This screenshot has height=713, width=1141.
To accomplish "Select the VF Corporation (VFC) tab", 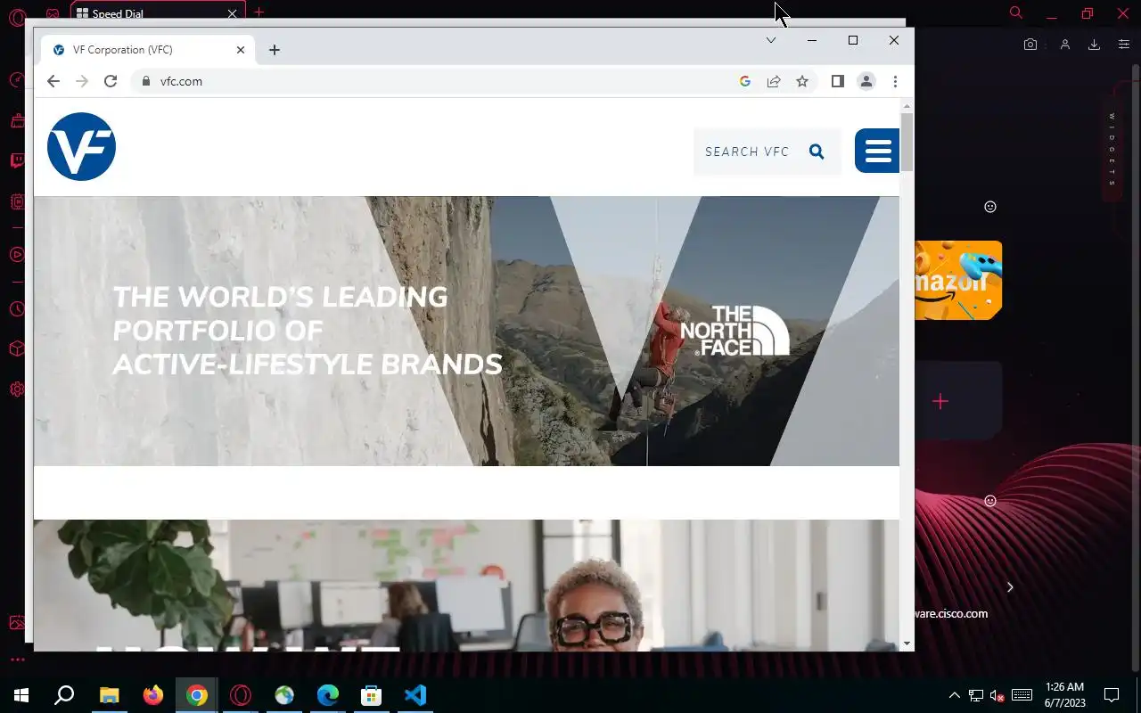I will (150, 50).
